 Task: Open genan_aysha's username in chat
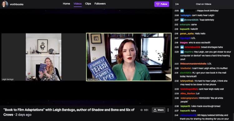[x=187, y=34]
